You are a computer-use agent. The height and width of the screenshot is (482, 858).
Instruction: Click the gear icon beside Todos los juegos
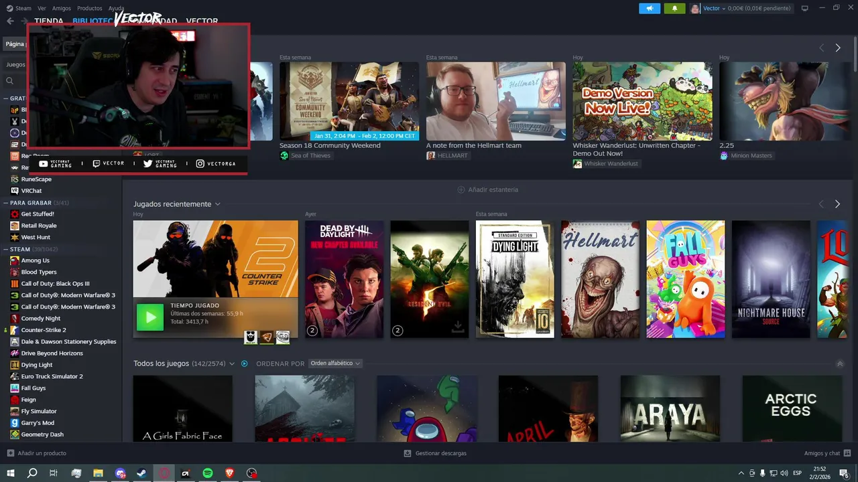(x=244, y=364)
